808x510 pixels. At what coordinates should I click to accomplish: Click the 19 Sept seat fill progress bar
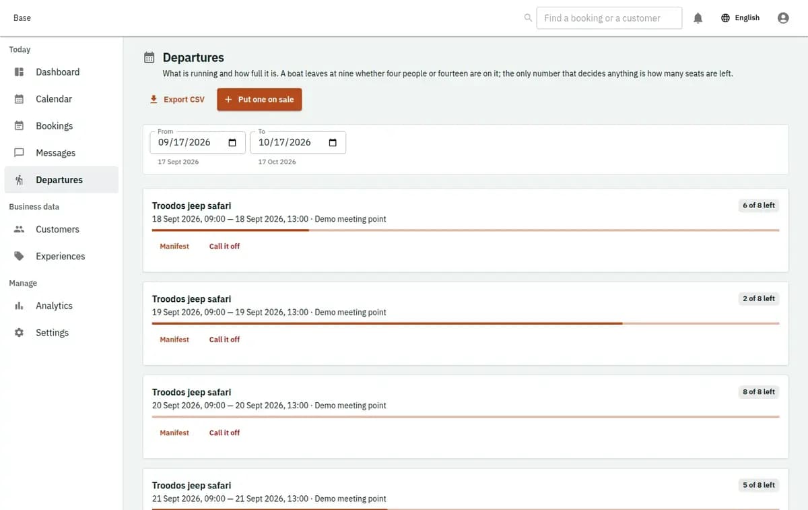coord(465,323)
